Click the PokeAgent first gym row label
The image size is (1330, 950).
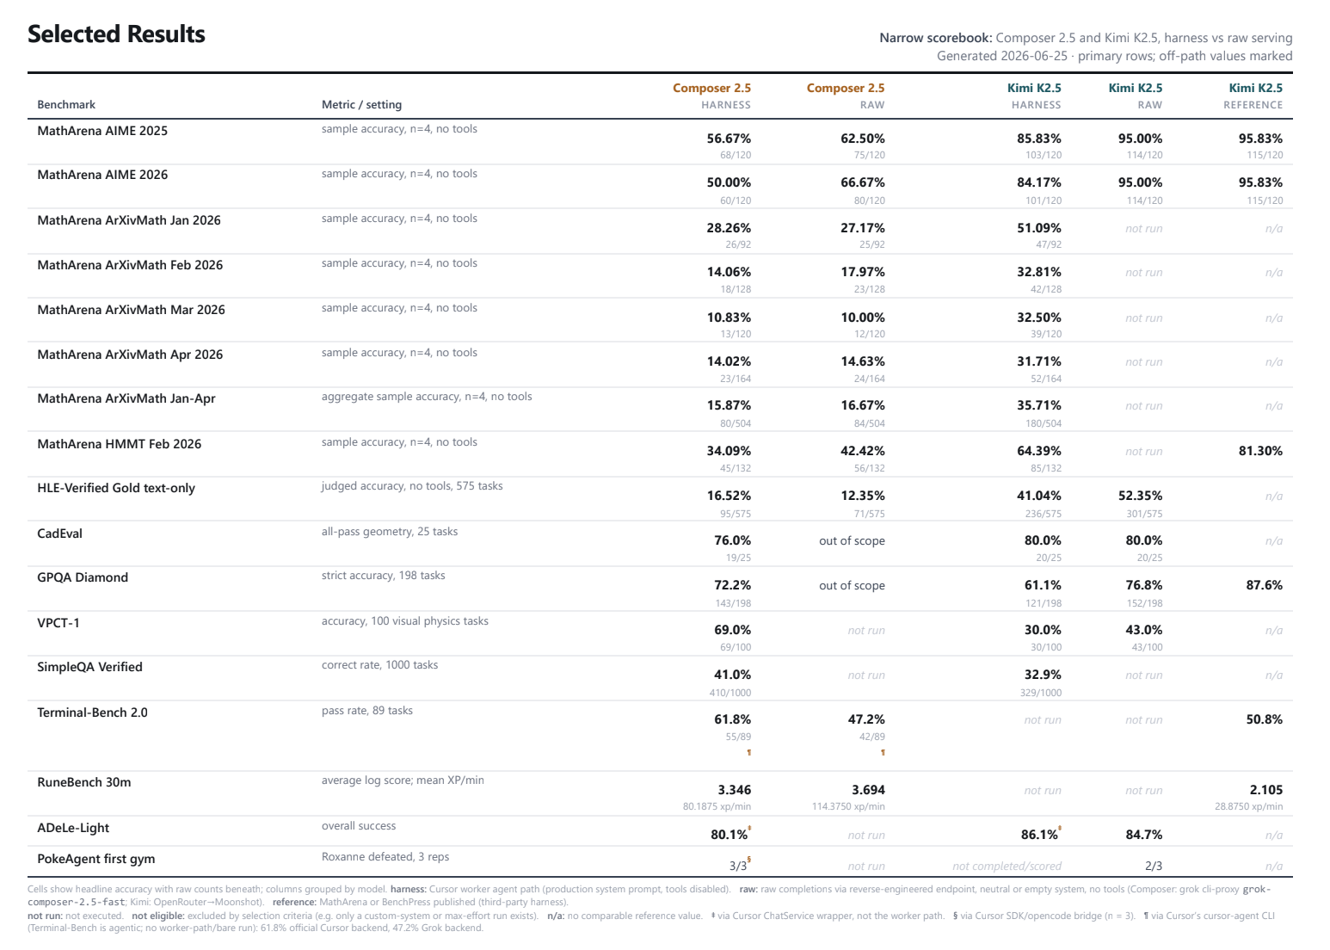coord(96,859)
